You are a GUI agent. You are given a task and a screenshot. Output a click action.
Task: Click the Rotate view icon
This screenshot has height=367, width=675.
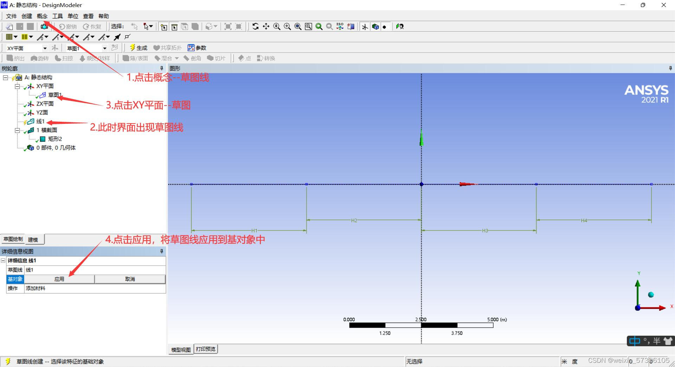[x=256, y=26]
